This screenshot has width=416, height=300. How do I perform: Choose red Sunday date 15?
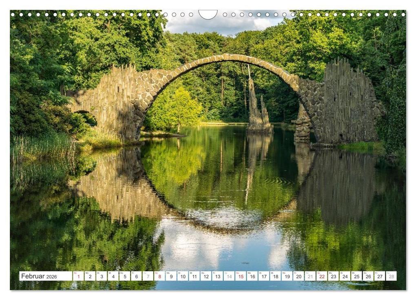coord(241,276)
